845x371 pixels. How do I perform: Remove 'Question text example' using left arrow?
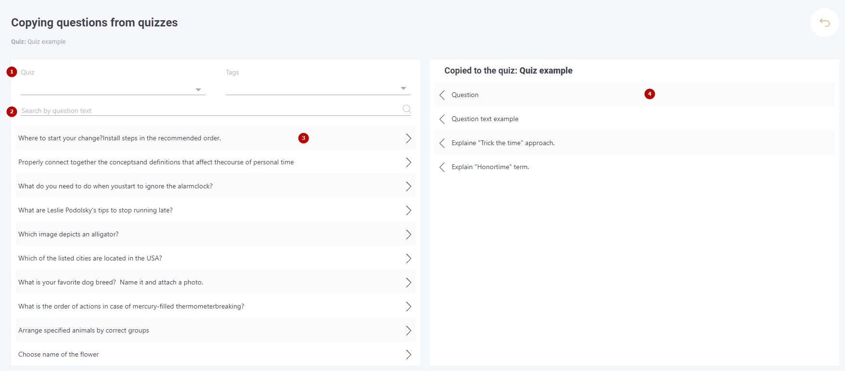click(442, 119)
